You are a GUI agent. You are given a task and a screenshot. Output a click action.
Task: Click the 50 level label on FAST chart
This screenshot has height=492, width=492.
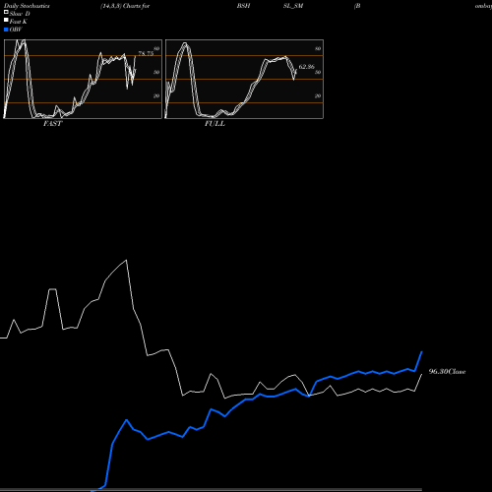156,72
